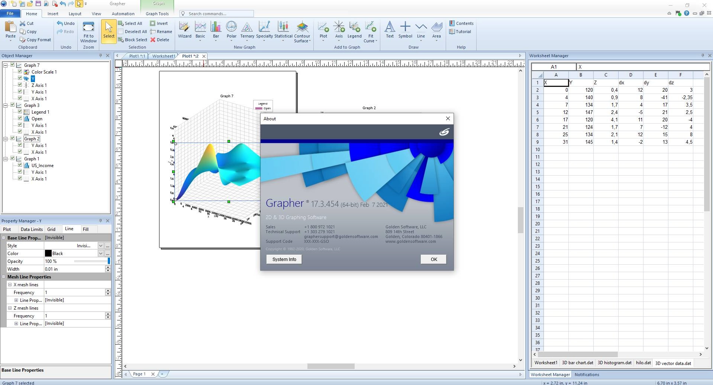Collapse the X mesh lines group

[10, 284]
